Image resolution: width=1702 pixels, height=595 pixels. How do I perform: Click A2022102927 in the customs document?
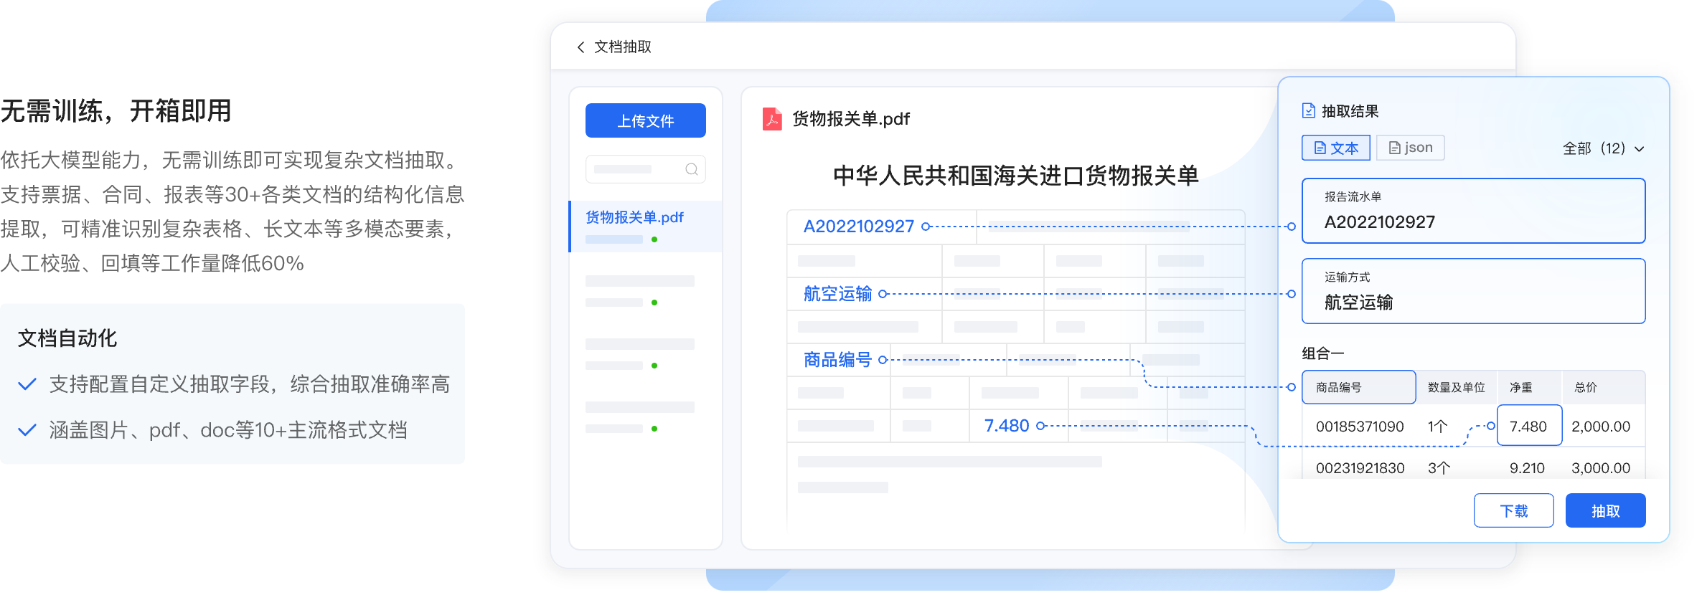coord(859,227)
